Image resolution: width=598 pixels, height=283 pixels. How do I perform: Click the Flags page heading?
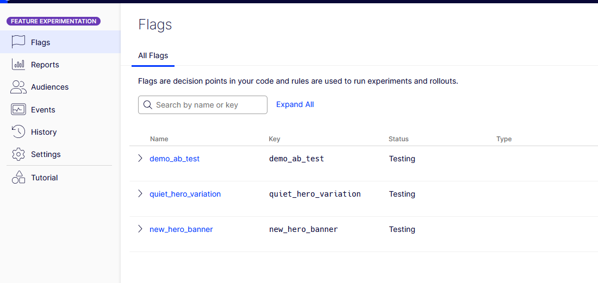pyautogui.click(x=155, y=24)
